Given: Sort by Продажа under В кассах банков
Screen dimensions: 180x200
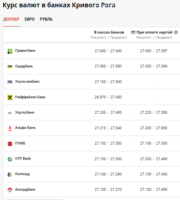Looking at the screenshot, I should (x=118, y=38).
